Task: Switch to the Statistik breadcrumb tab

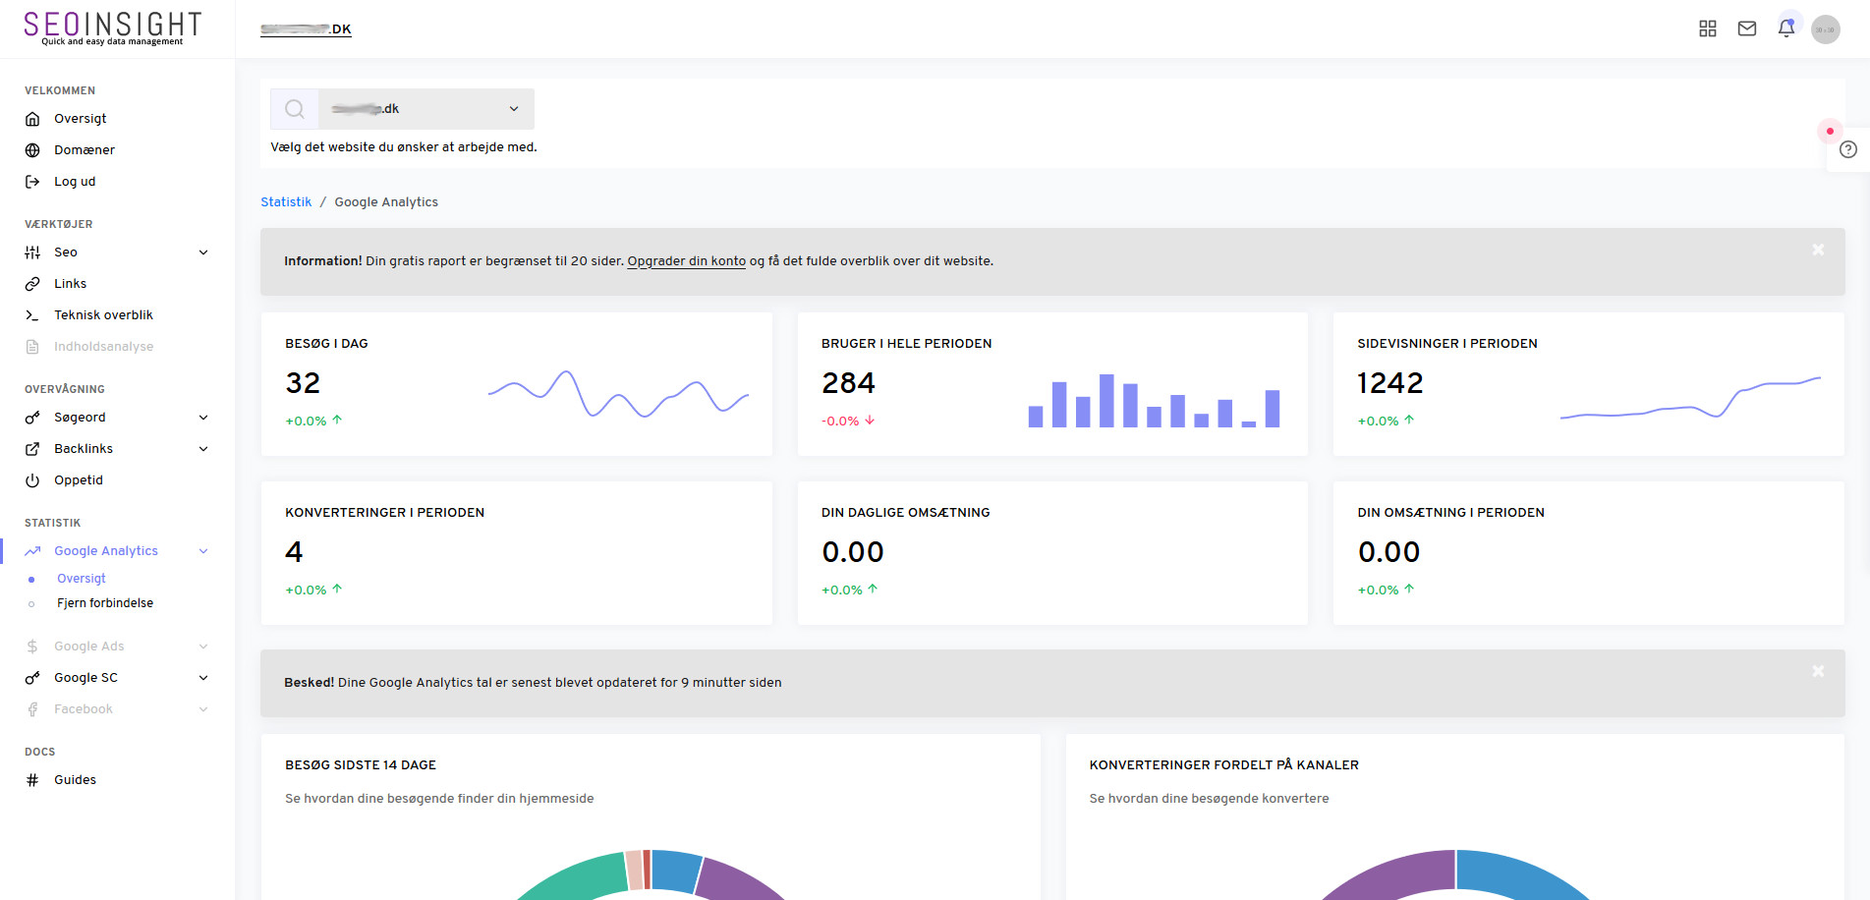Action: (286, 201)
